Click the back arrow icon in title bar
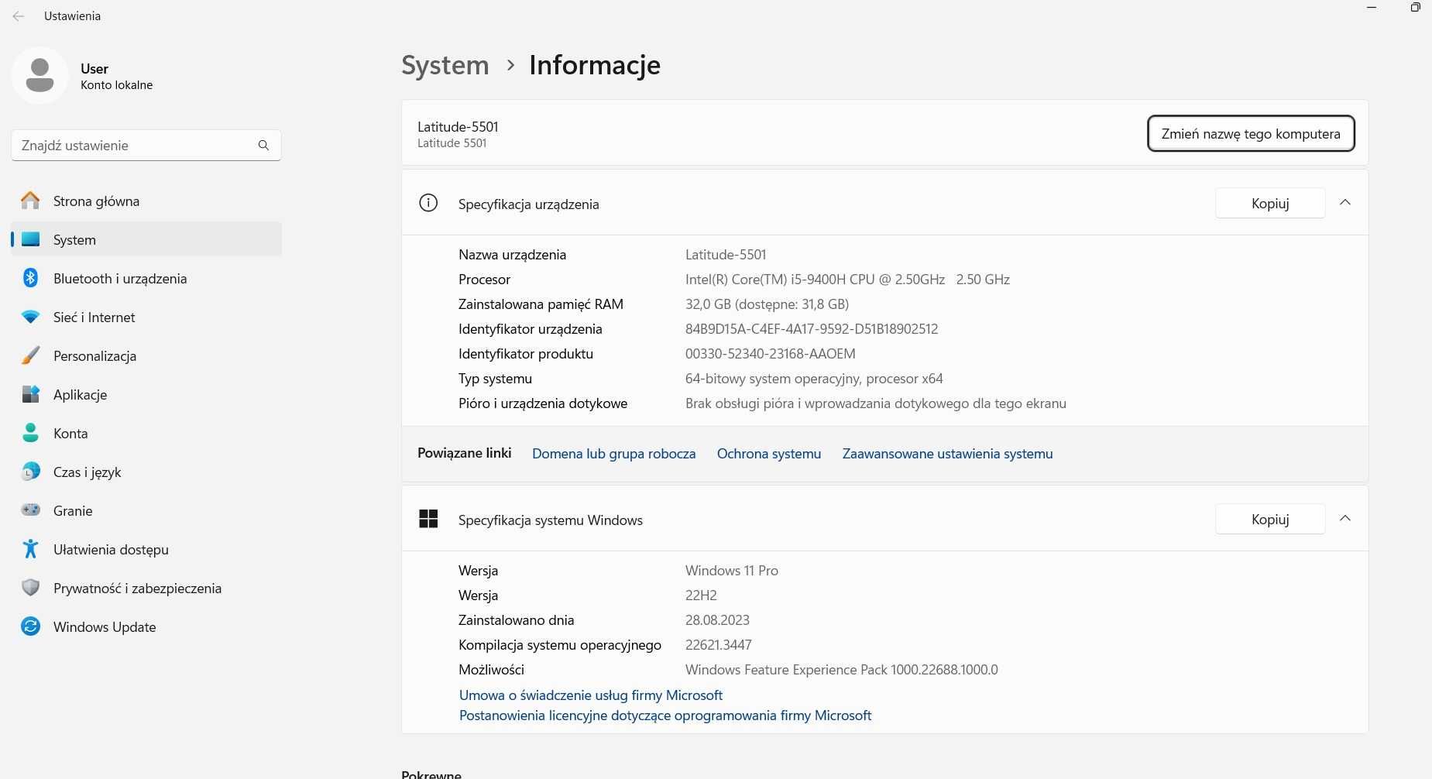The height and width of the screenshot is (779, 1432). [x=19, y=15]
